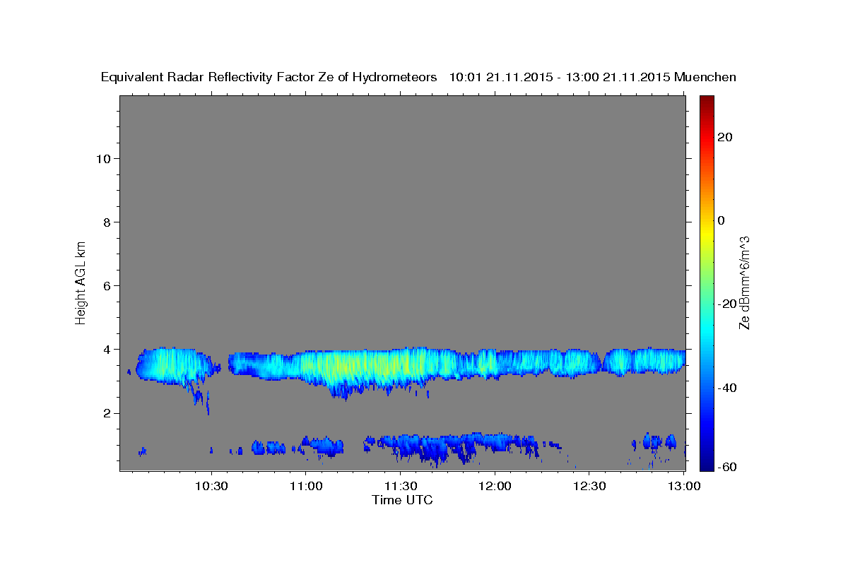Image resolution: width=848 pixels, height=565 pixels.
Task: Click the '12:00' time tick label
Action: [x=495, y=486]
